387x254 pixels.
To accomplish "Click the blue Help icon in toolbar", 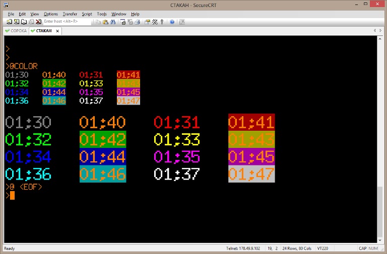I will [172, 22].
